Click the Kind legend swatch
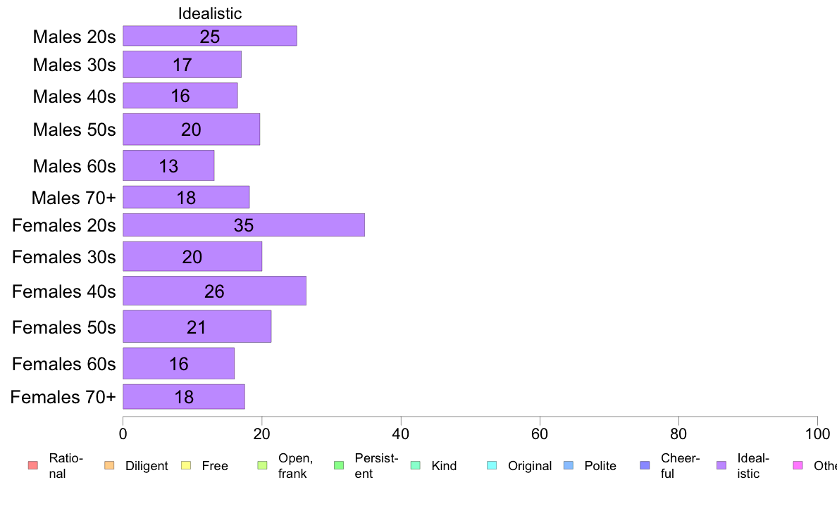This screenshot has width=837, height=518. (415, 466)
